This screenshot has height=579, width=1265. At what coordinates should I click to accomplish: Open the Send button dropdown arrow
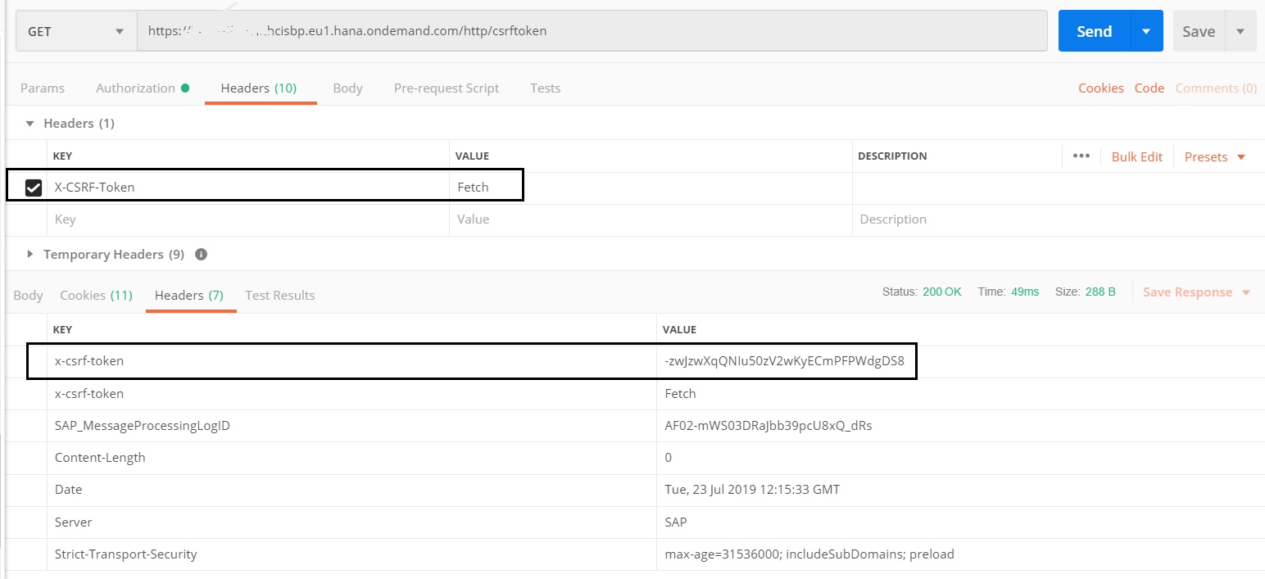click(1145, 30)
